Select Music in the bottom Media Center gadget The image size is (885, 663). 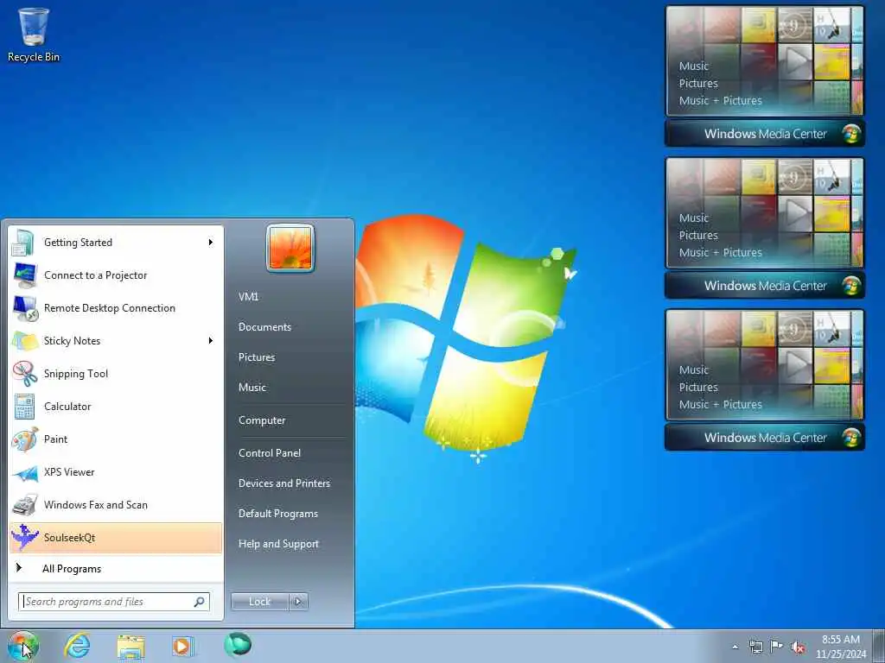click(694, 370)
